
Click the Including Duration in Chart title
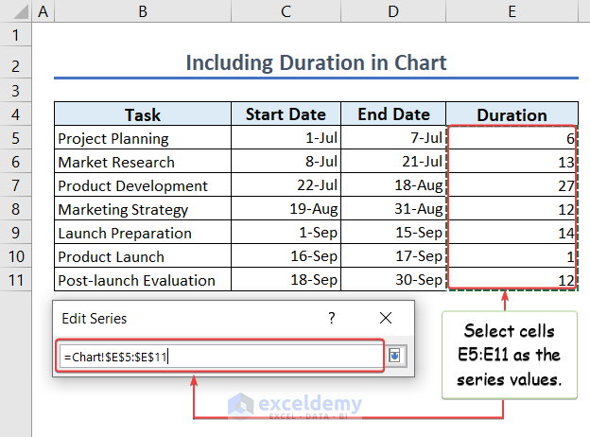[x=316, y=63]
